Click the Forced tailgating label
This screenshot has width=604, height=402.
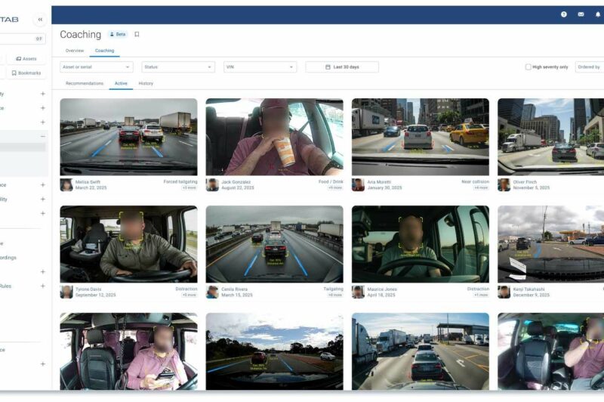pyautogui.click(x=180, y=181)
